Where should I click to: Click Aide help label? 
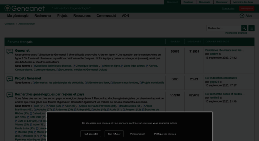[249, 16]
